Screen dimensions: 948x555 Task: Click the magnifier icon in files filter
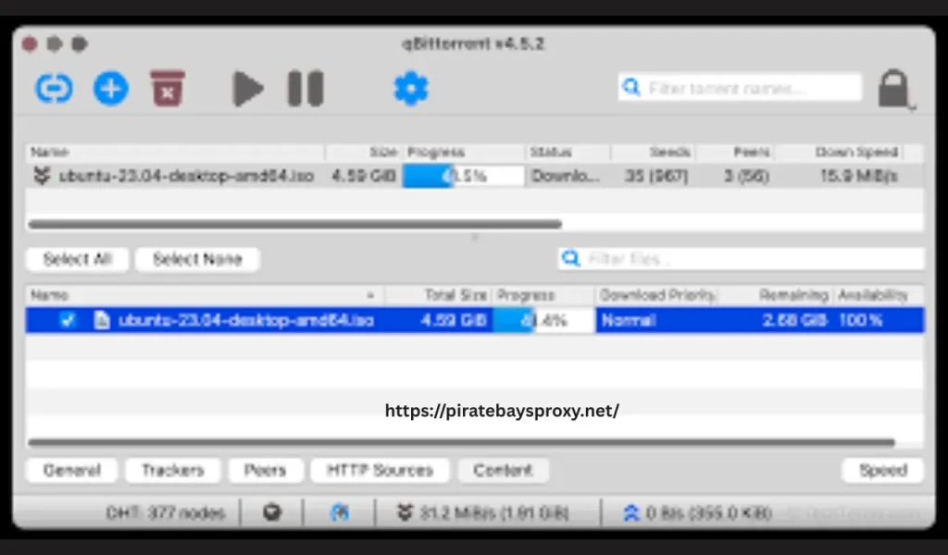pos(570,258)
